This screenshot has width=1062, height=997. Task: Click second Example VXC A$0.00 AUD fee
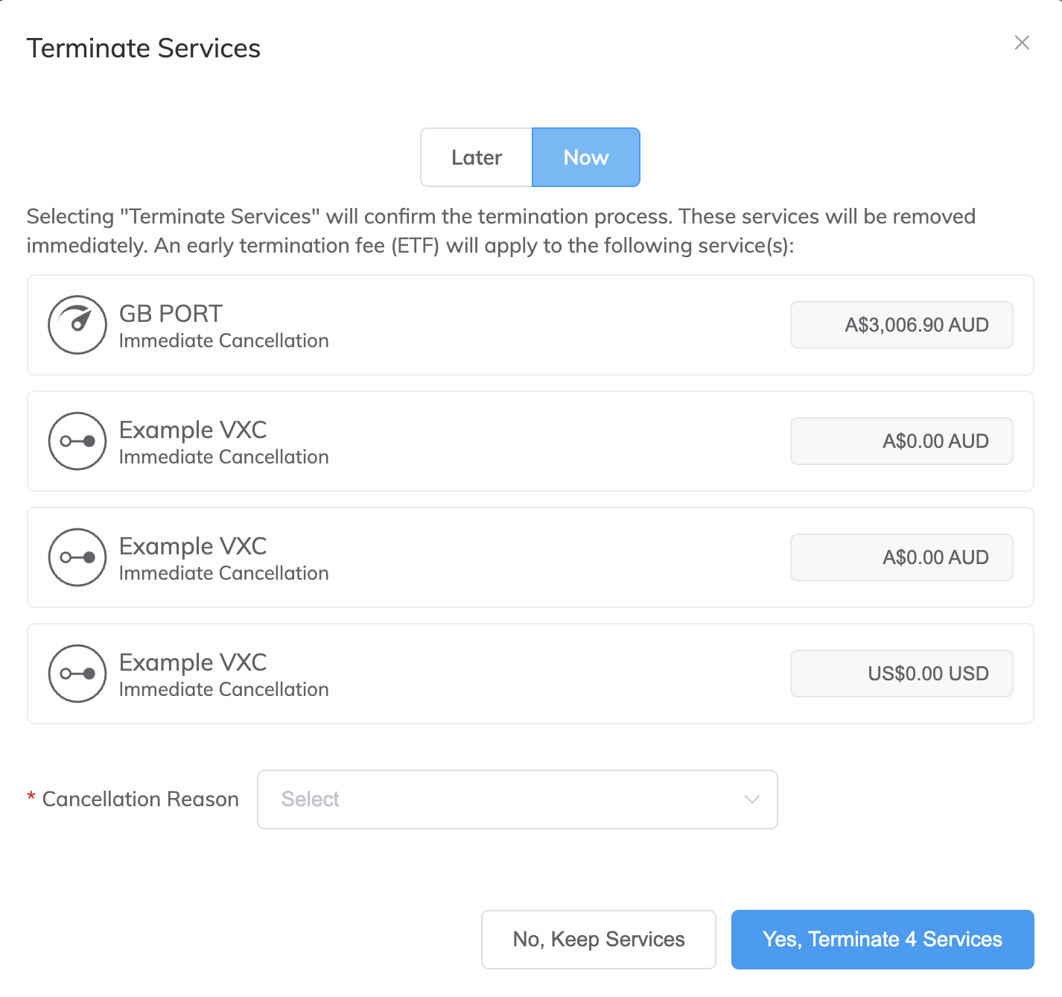click(902, 557)
